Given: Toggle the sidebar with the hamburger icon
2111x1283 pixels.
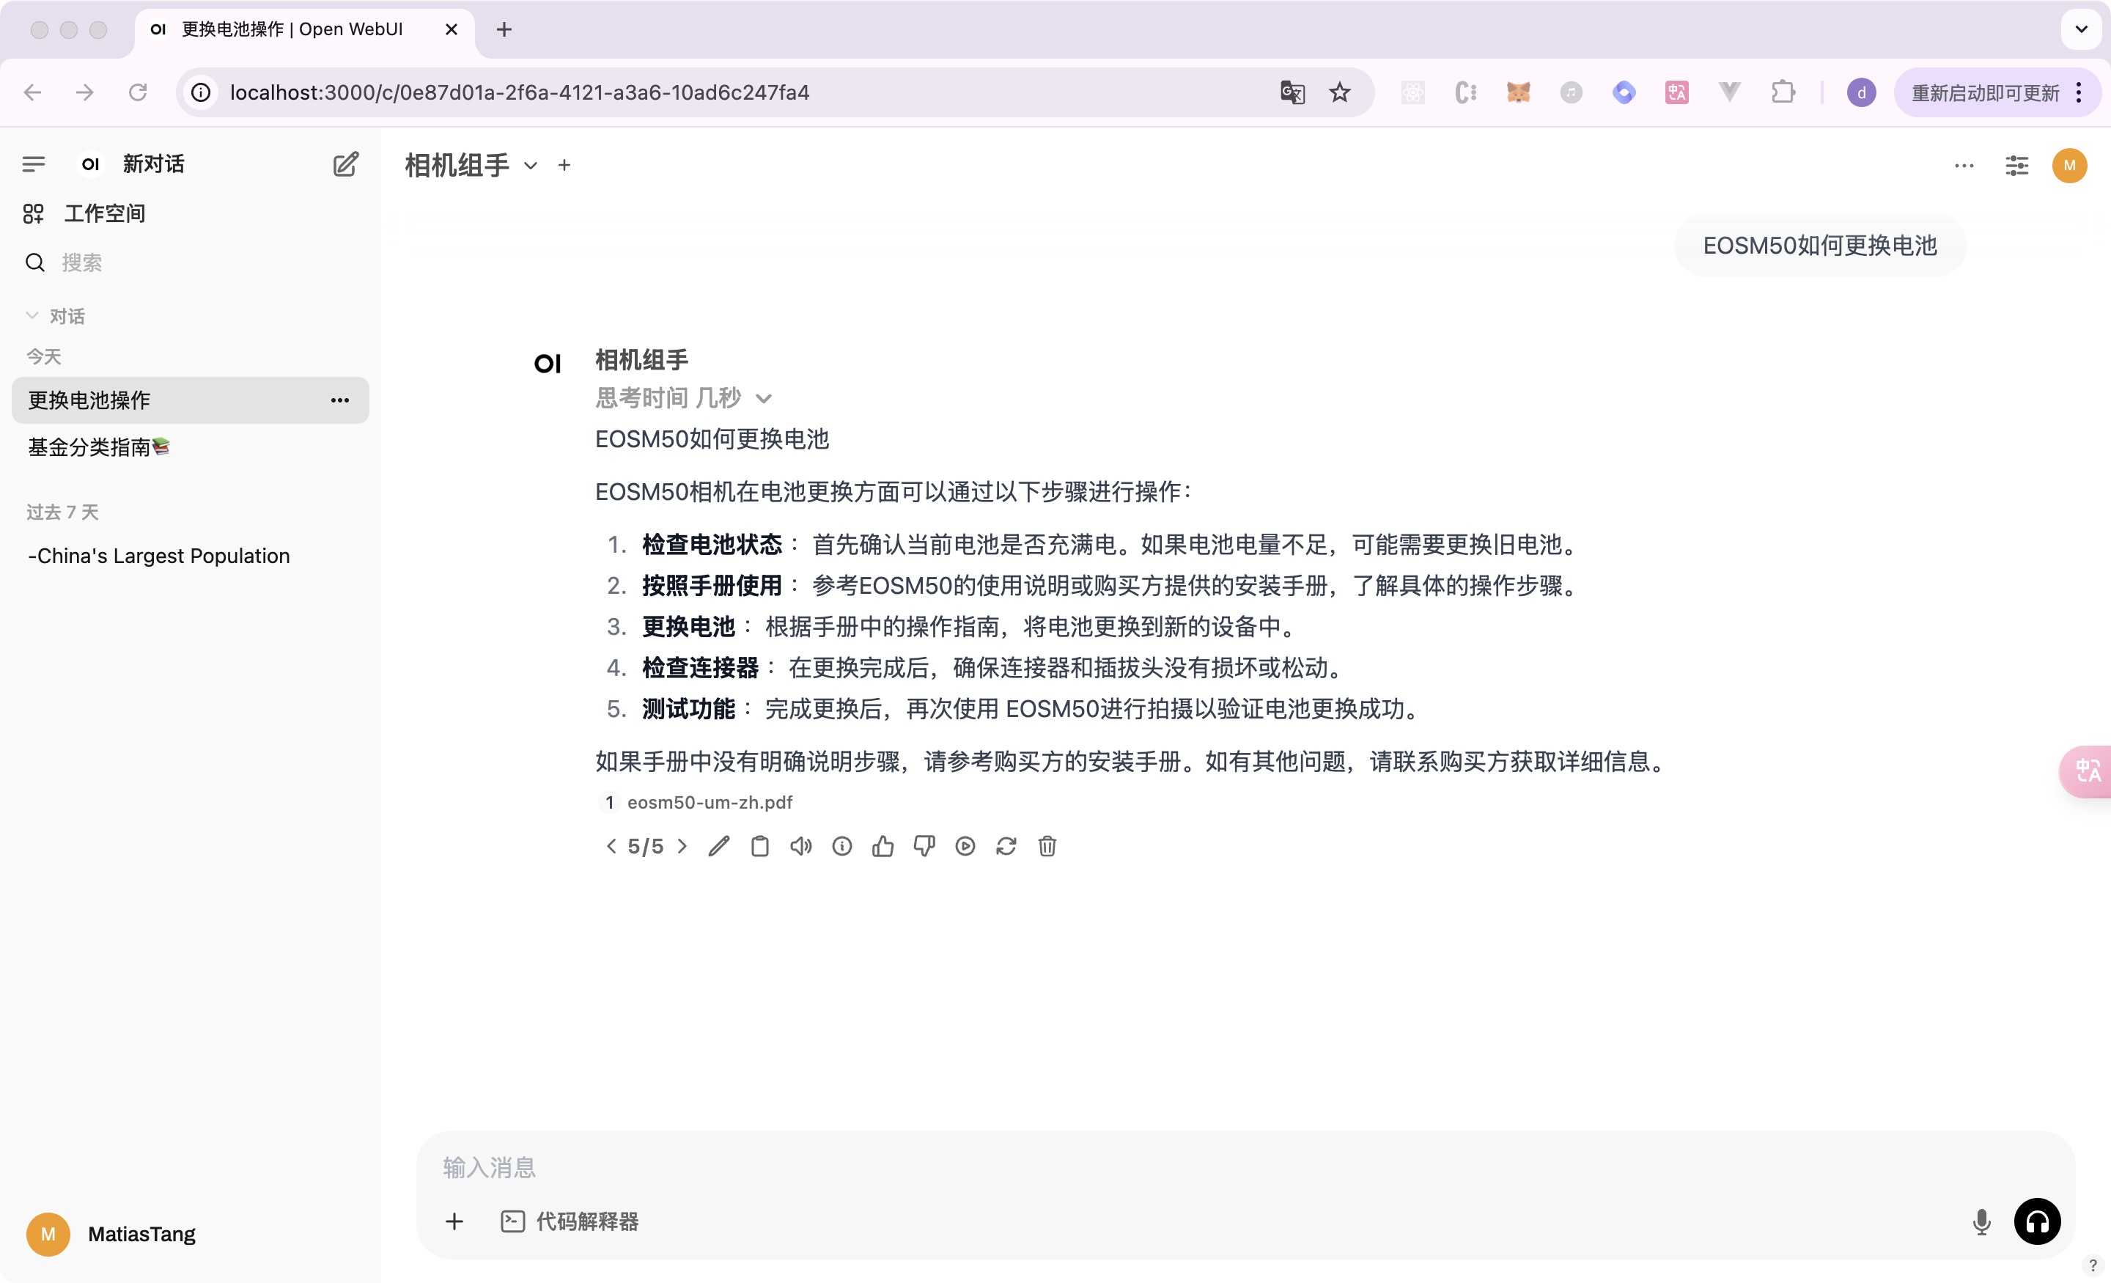Looking at the screenshot, I should [34, 163].
